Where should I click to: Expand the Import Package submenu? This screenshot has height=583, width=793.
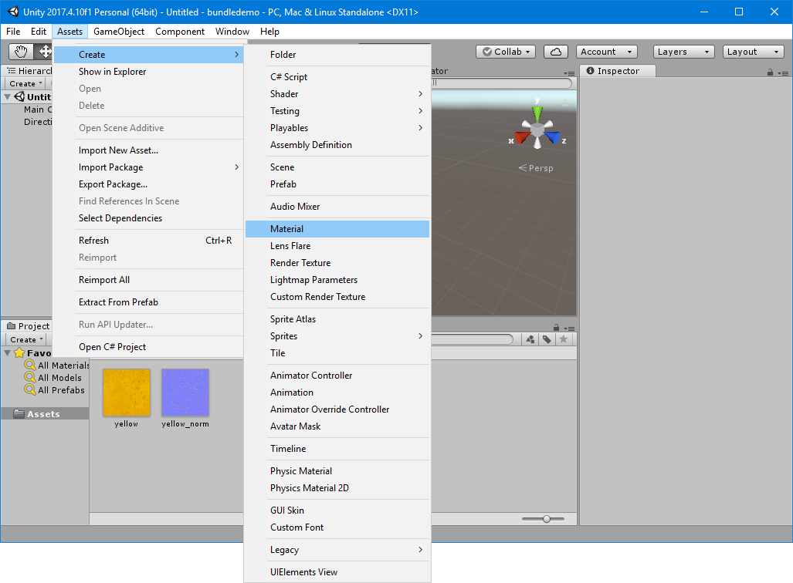(148, 167)
